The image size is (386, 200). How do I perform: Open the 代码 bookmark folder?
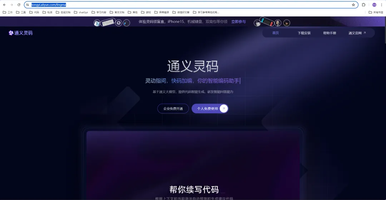click(x=34, y=12)
